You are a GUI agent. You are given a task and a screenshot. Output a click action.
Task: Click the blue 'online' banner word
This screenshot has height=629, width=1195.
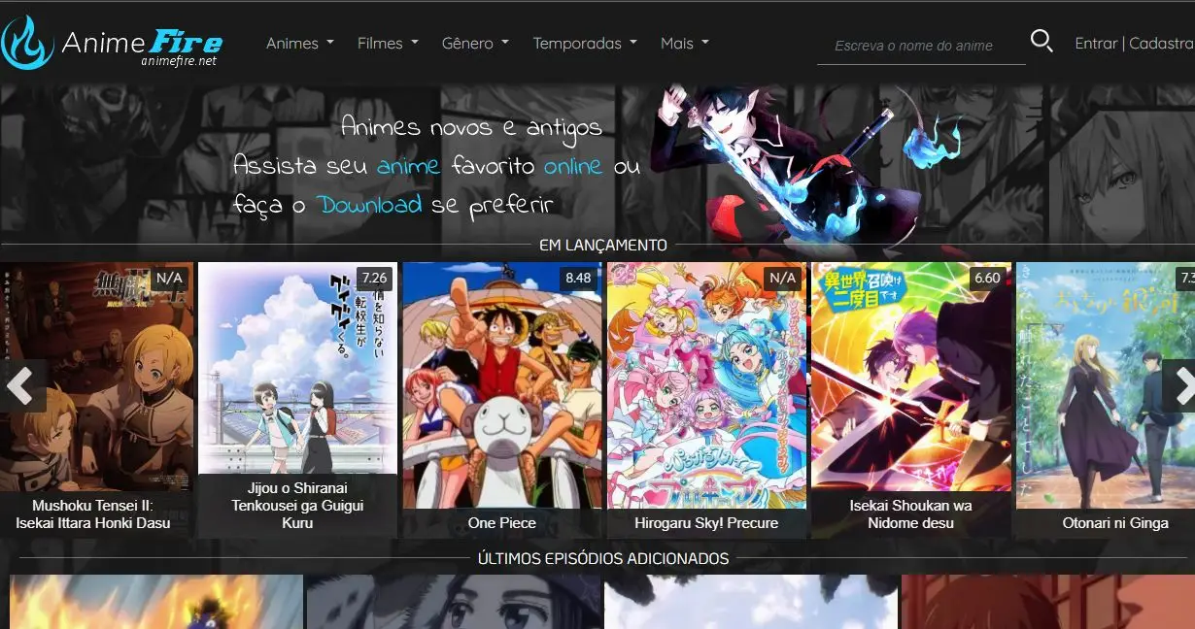pos(573,166)
